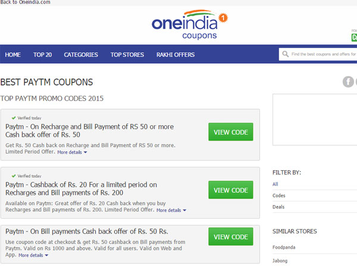Open the CATEGORIES menu
Image resolution: width=357 pixels, height=267 pixels.
tap(81, 55)
